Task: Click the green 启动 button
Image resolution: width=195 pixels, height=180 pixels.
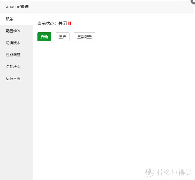Action: click(x=44, y=37)
